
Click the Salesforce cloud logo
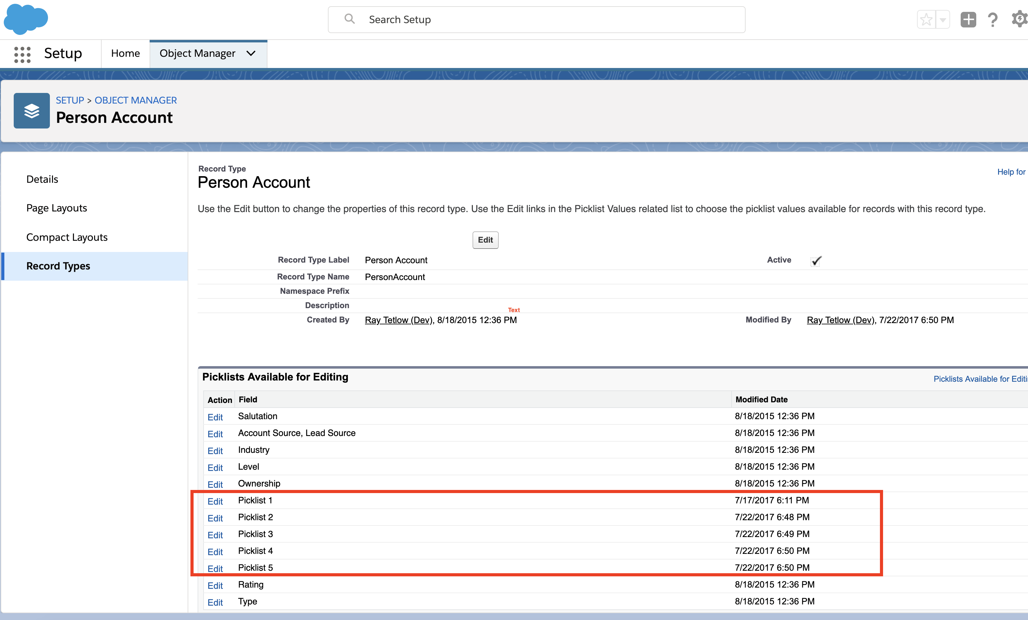26,19
